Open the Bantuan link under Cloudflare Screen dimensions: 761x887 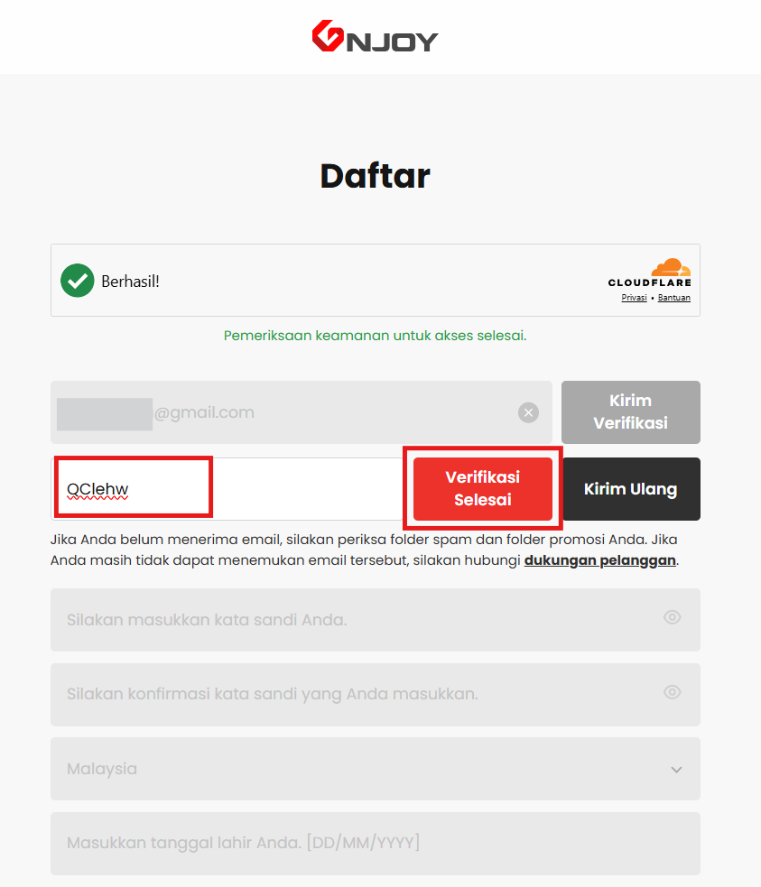(673, 298)
